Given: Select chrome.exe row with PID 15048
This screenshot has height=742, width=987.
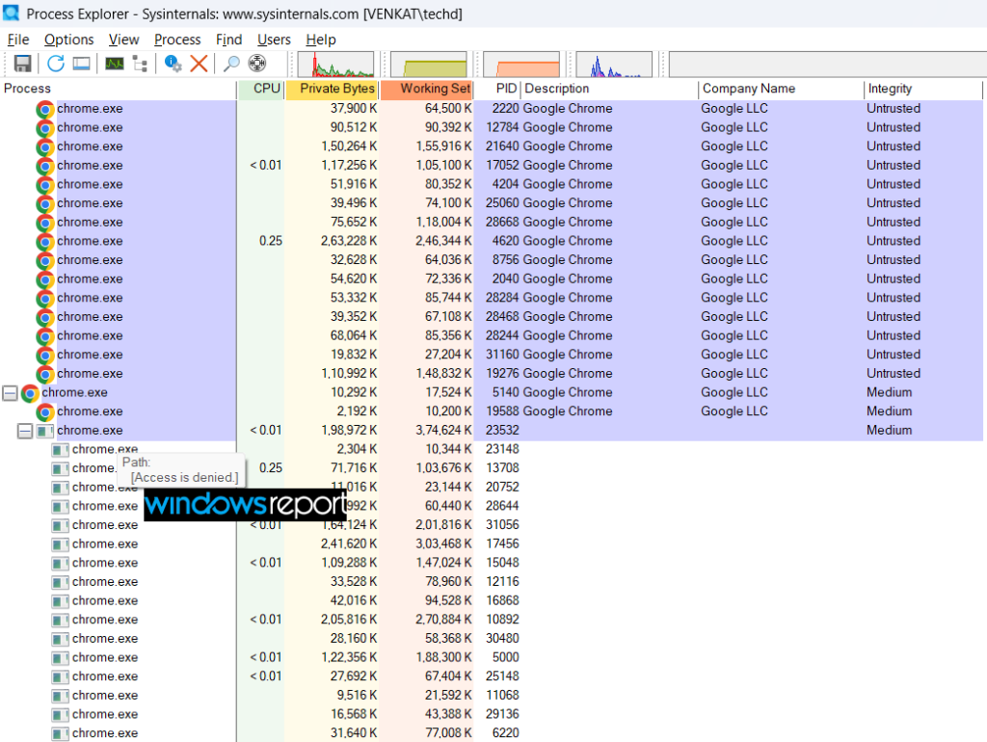Looking at the screenshot, I should pyautogui.click(x=491, y=563).
